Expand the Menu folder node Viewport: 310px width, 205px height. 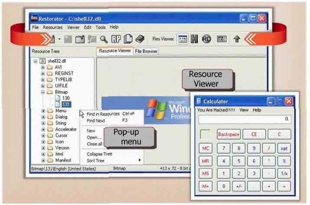43,111
